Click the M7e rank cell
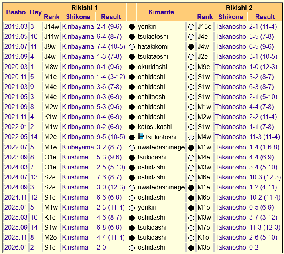Screen dimensions: 284x254 [x=205, y=227]
